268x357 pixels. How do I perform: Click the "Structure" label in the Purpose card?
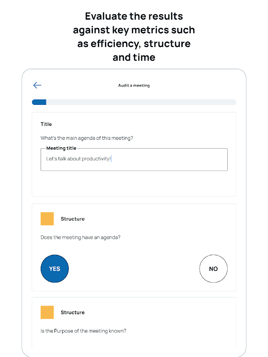(x=72, y=312)
